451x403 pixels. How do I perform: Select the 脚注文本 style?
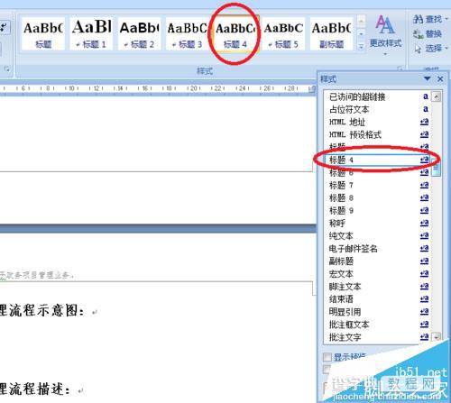click(378, 286)
